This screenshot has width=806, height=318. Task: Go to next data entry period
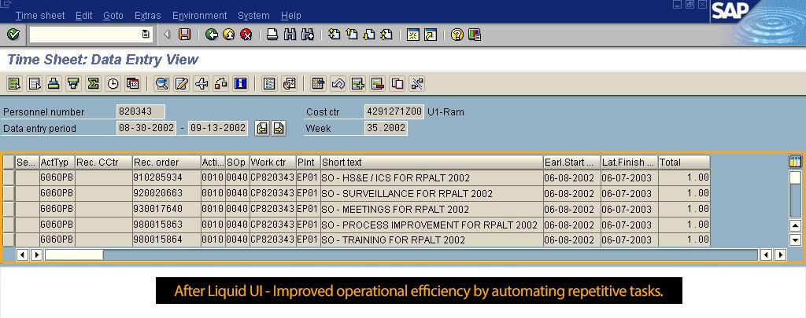278,128
